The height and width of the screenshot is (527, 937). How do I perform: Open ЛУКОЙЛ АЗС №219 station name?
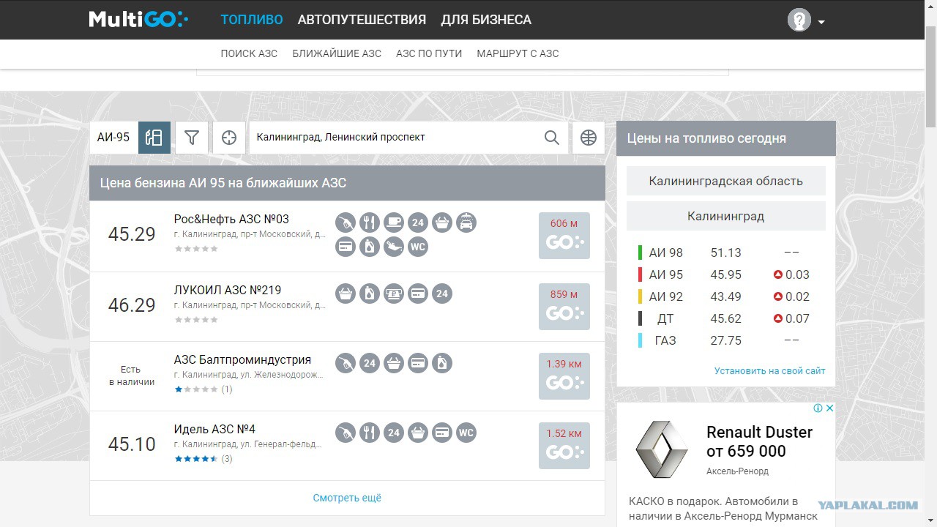pyautogui.click(x=228, y=290)
